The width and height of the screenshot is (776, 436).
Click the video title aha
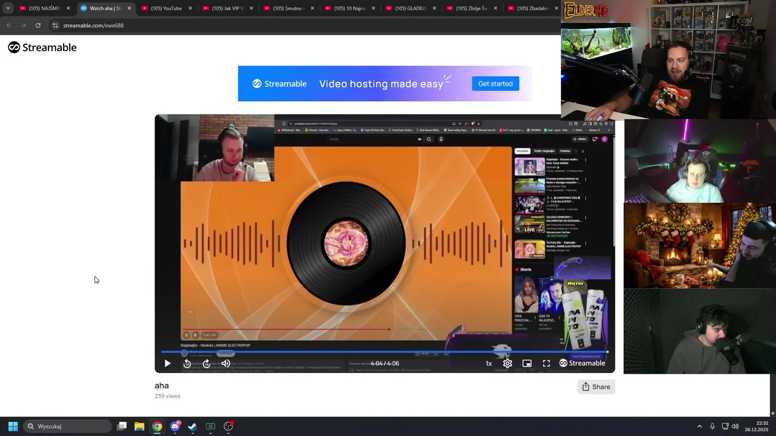click(161, 386)
